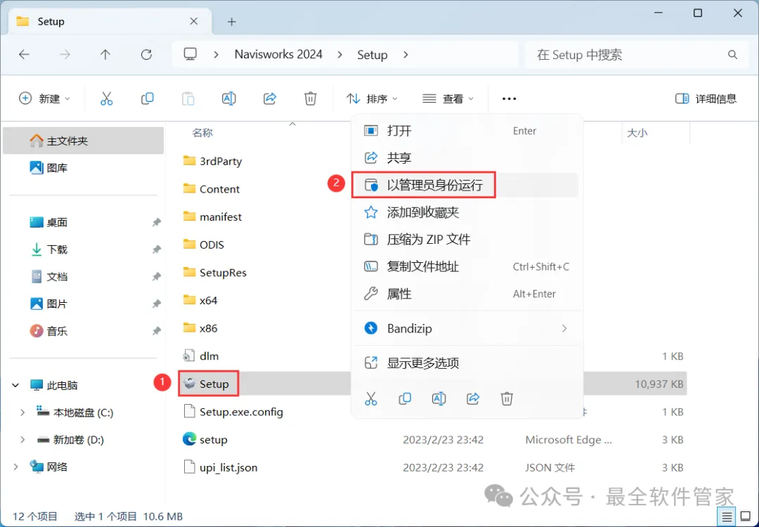
Task: Select the ODIS folder
Action: coord(204,245)
